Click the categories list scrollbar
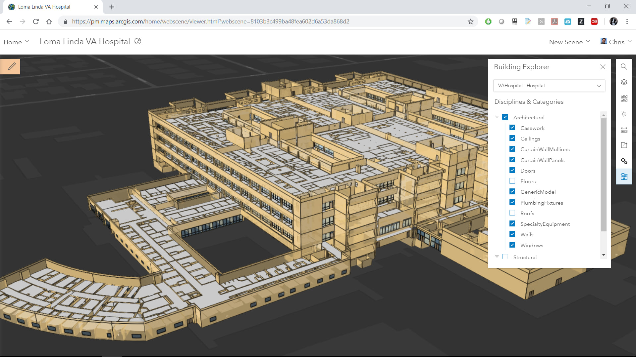The width and height of the screenshot is (636, 357). point(604,175)
